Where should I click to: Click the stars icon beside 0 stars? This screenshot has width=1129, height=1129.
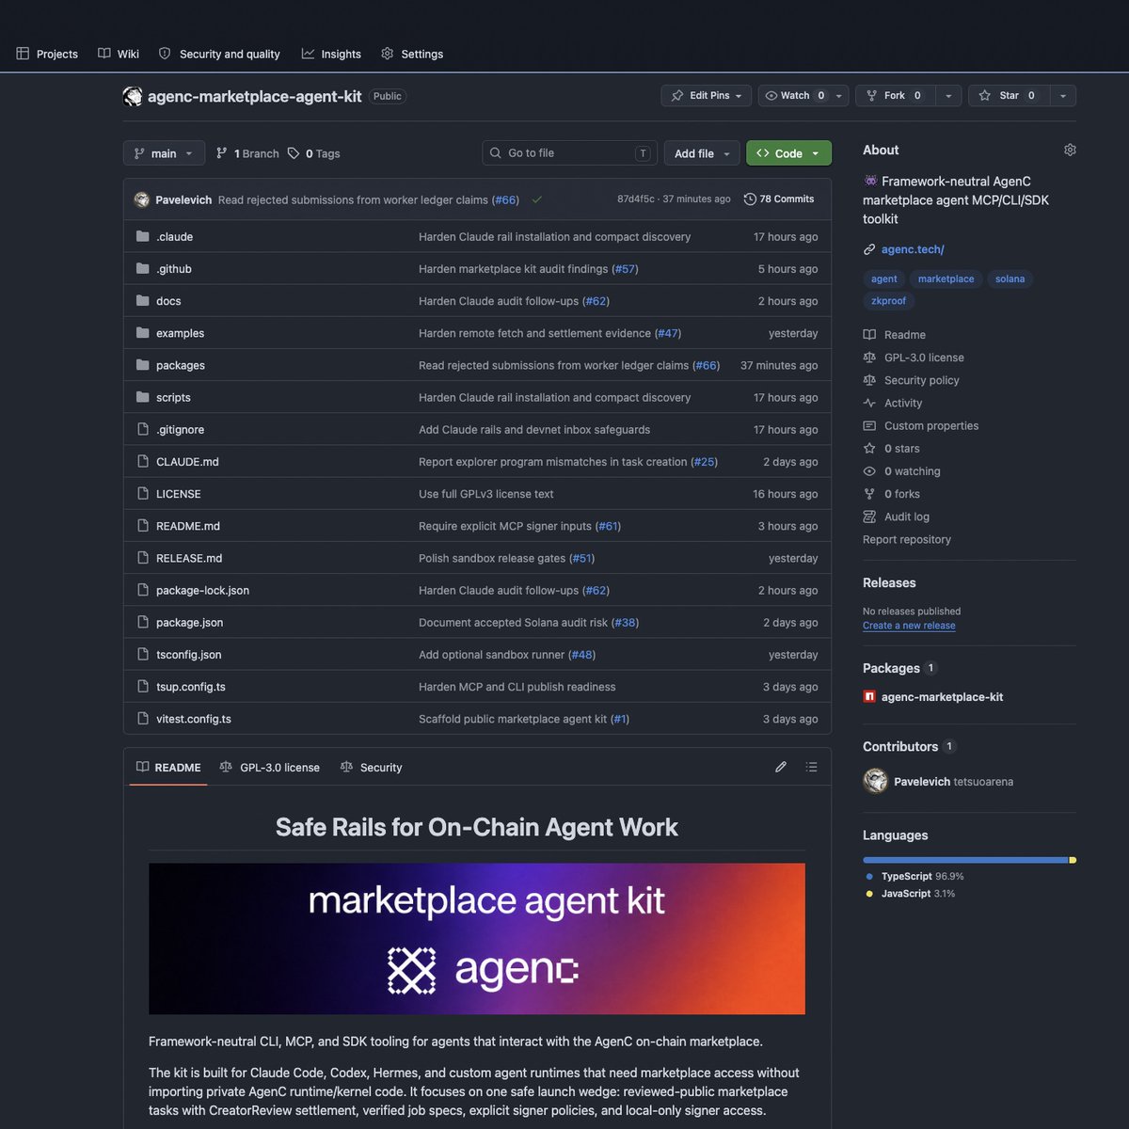869,448
